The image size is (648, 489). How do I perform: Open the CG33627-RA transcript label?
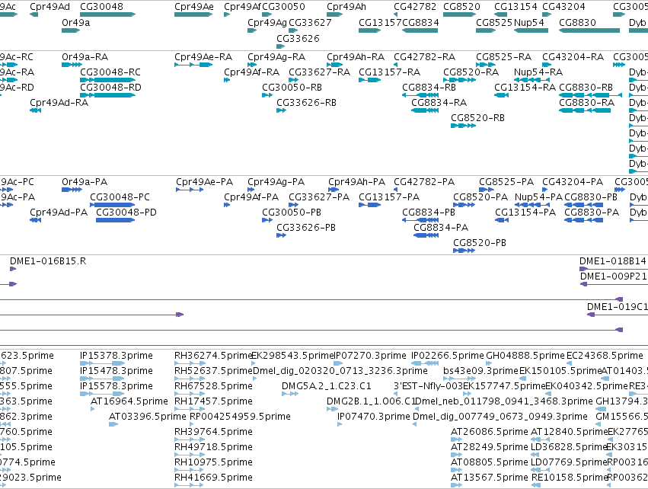click(x=320, y=72)
